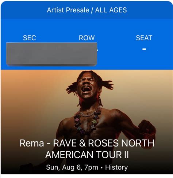Image resolution: width=173 pixels, height=178 pixels.
Task: Open the RAVE & ROSES NORTH title line
Action: tap(104, 143)
